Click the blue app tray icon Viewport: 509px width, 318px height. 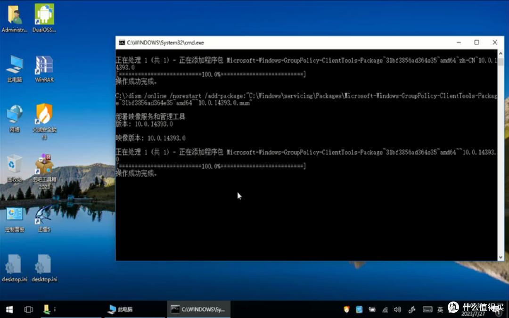point(359,309)
